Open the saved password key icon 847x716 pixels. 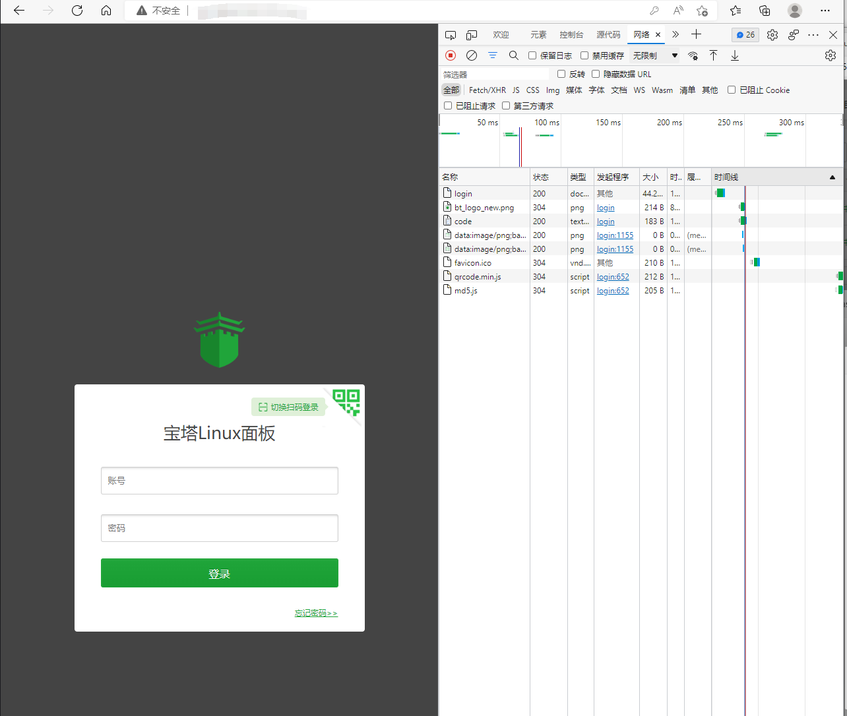[654, 11]
